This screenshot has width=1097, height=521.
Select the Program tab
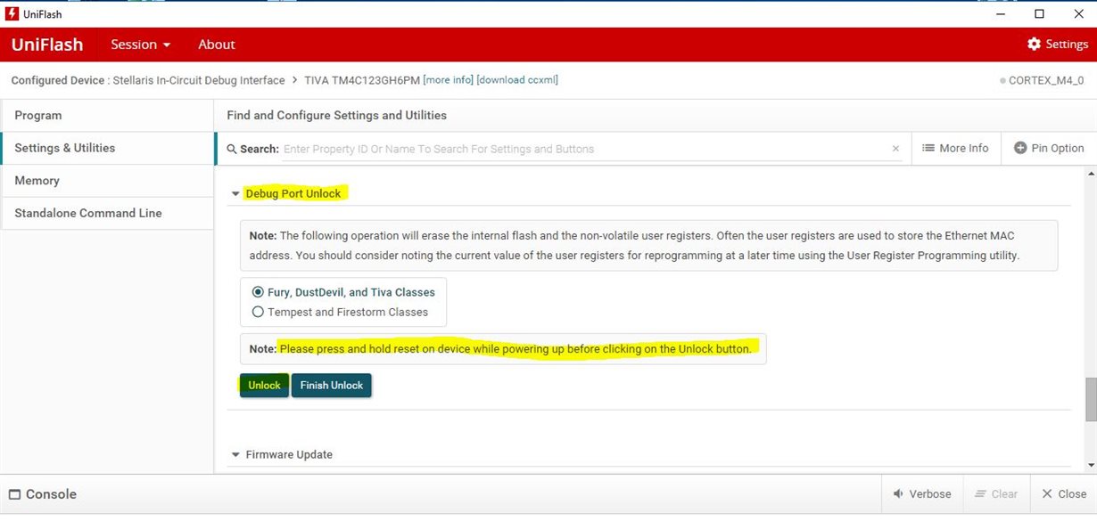pos(107,116)
